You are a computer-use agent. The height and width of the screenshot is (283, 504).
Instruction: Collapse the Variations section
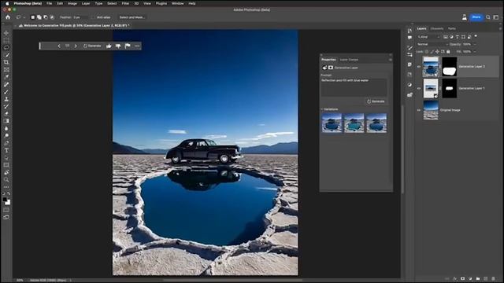(x=322, y=109)
